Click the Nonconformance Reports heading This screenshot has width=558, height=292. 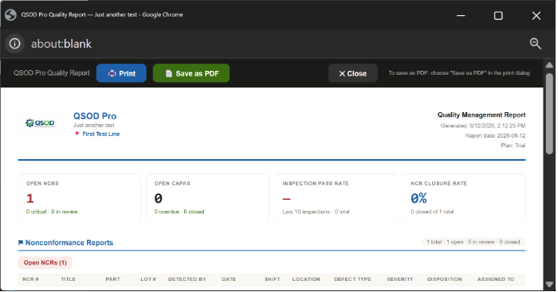point(69,243)
